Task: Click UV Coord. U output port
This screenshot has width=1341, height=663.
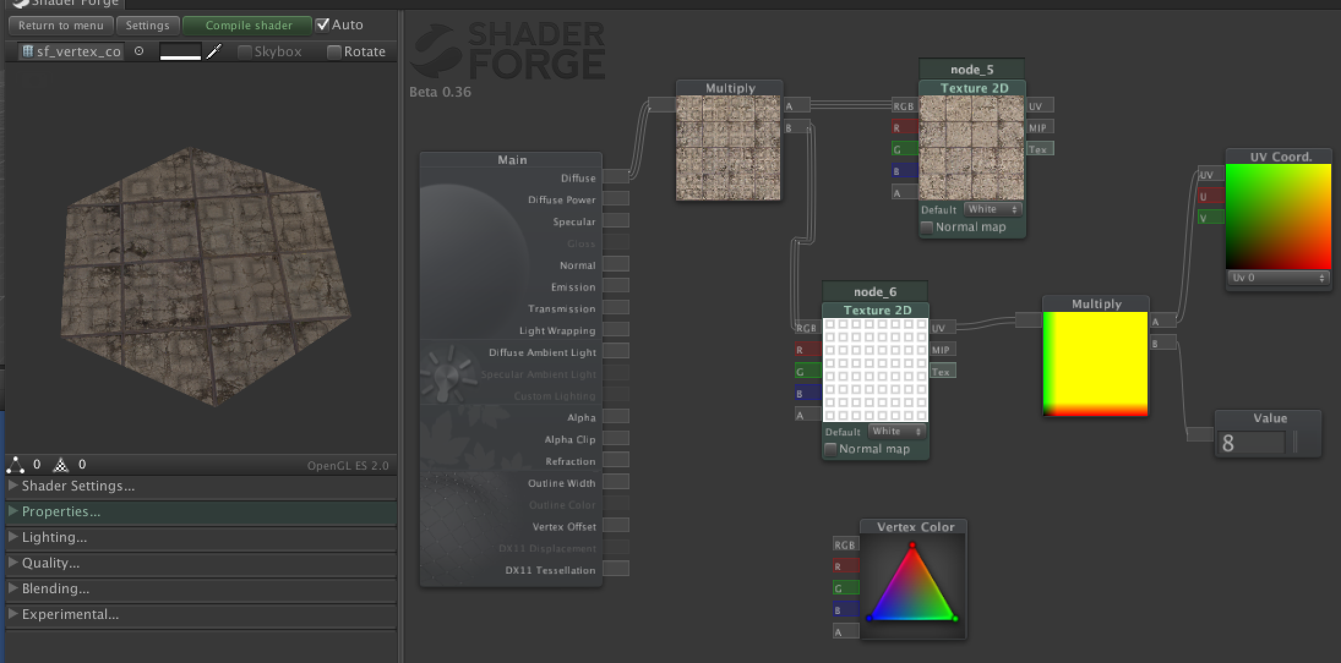Action: pos(1211,196)
